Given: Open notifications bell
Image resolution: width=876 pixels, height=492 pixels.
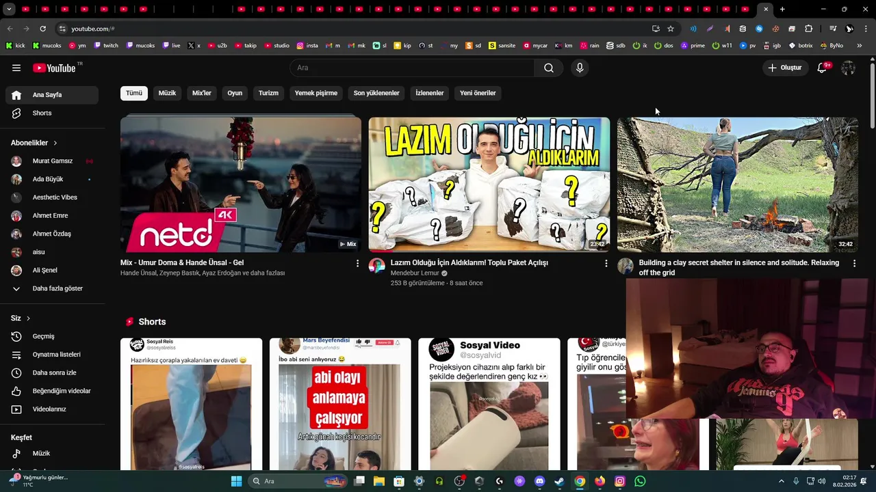Looking at the screenshot, I should (x=823, y=68).
